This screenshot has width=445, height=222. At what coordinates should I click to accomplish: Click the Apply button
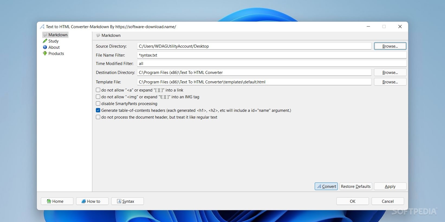point(390,186)
